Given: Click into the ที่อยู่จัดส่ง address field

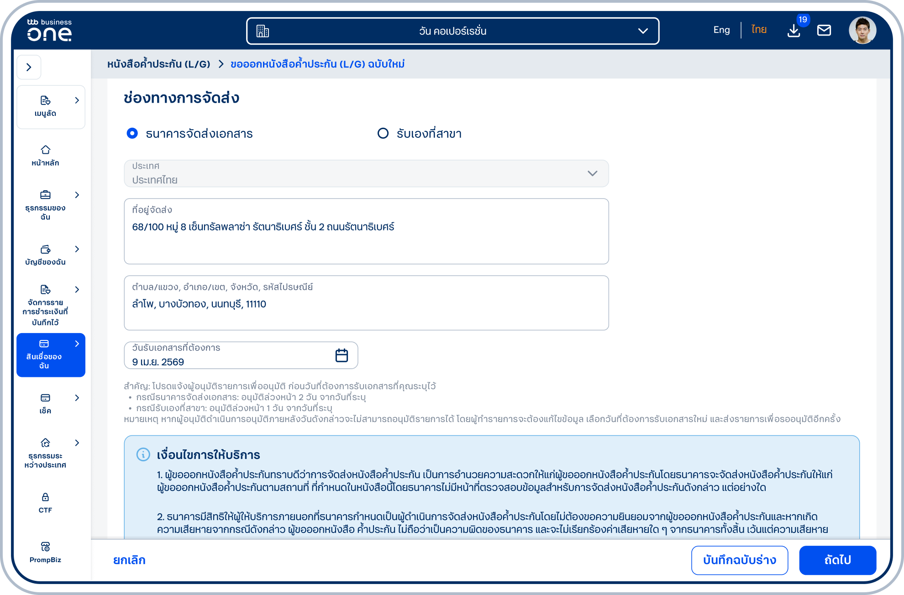Looking at the screenshot, I should click(366, 231).
